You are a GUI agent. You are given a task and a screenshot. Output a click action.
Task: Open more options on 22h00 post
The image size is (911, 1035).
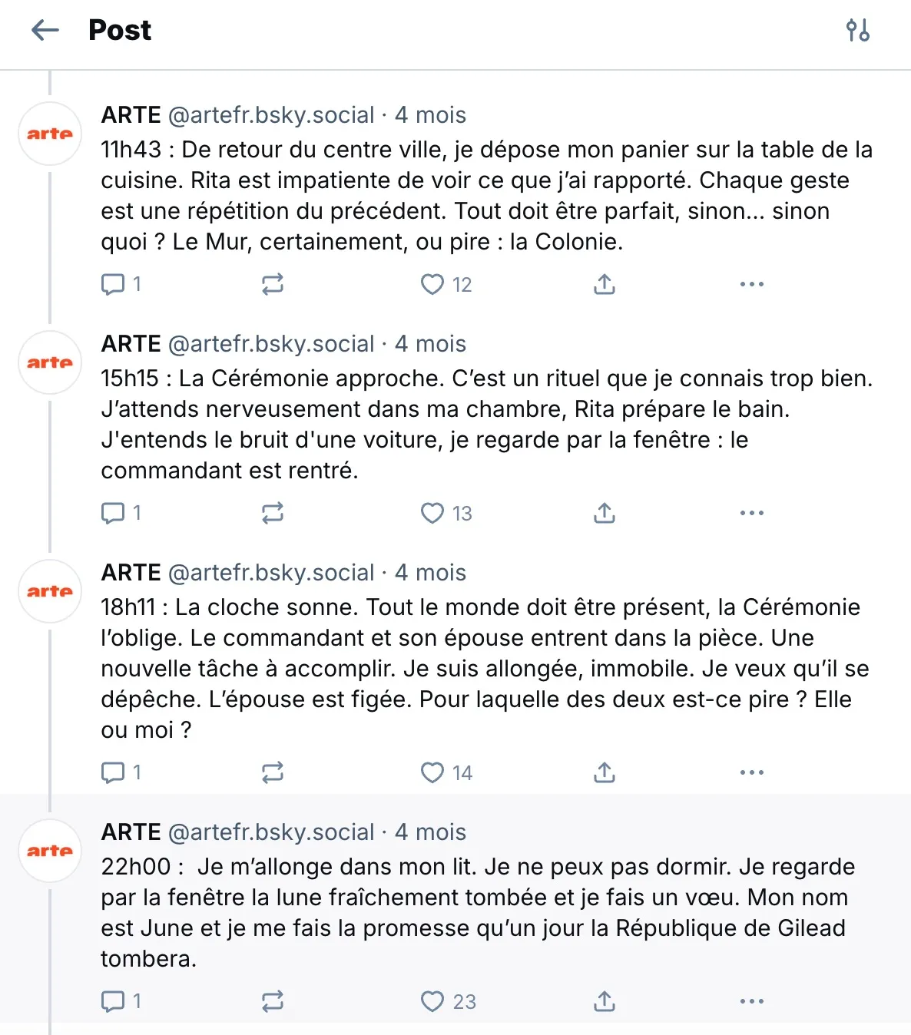pos(751,1001)
